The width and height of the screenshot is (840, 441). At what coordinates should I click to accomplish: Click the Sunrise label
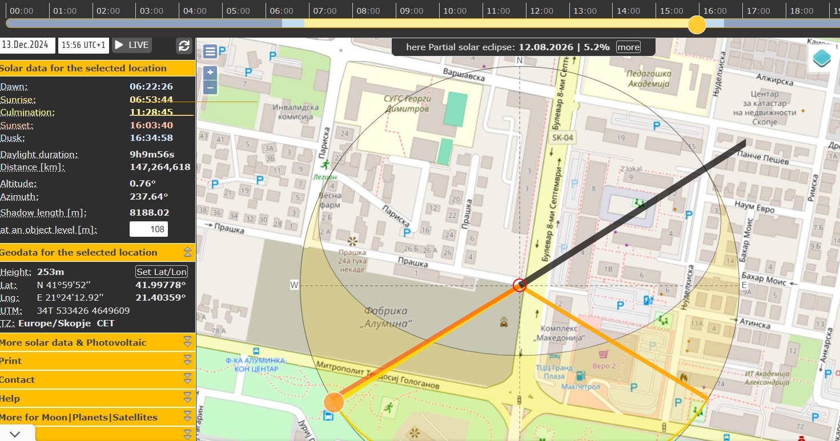pos(18,100)
